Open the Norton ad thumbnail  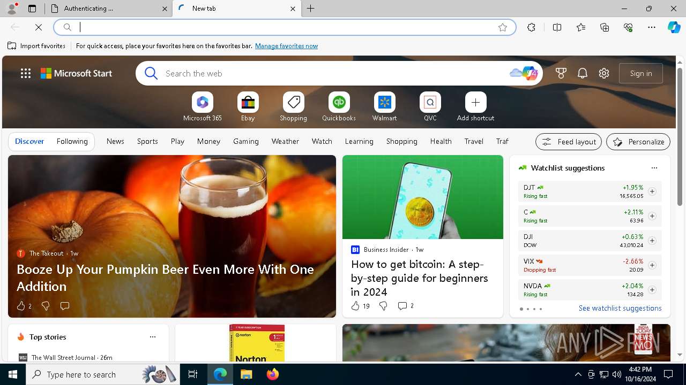[x=257, y=343]
